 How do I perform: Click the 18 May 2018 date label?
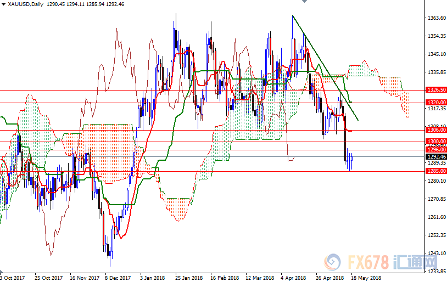click(x=366, y=278)
